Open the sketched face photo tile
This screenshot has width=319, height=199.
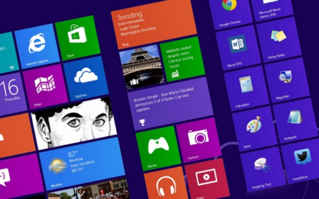74,123
